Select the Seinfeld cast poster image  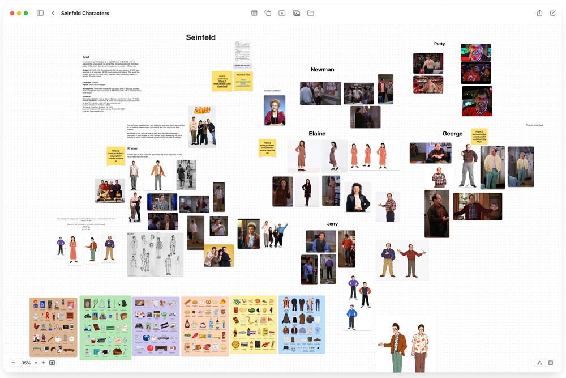(202, 126)
